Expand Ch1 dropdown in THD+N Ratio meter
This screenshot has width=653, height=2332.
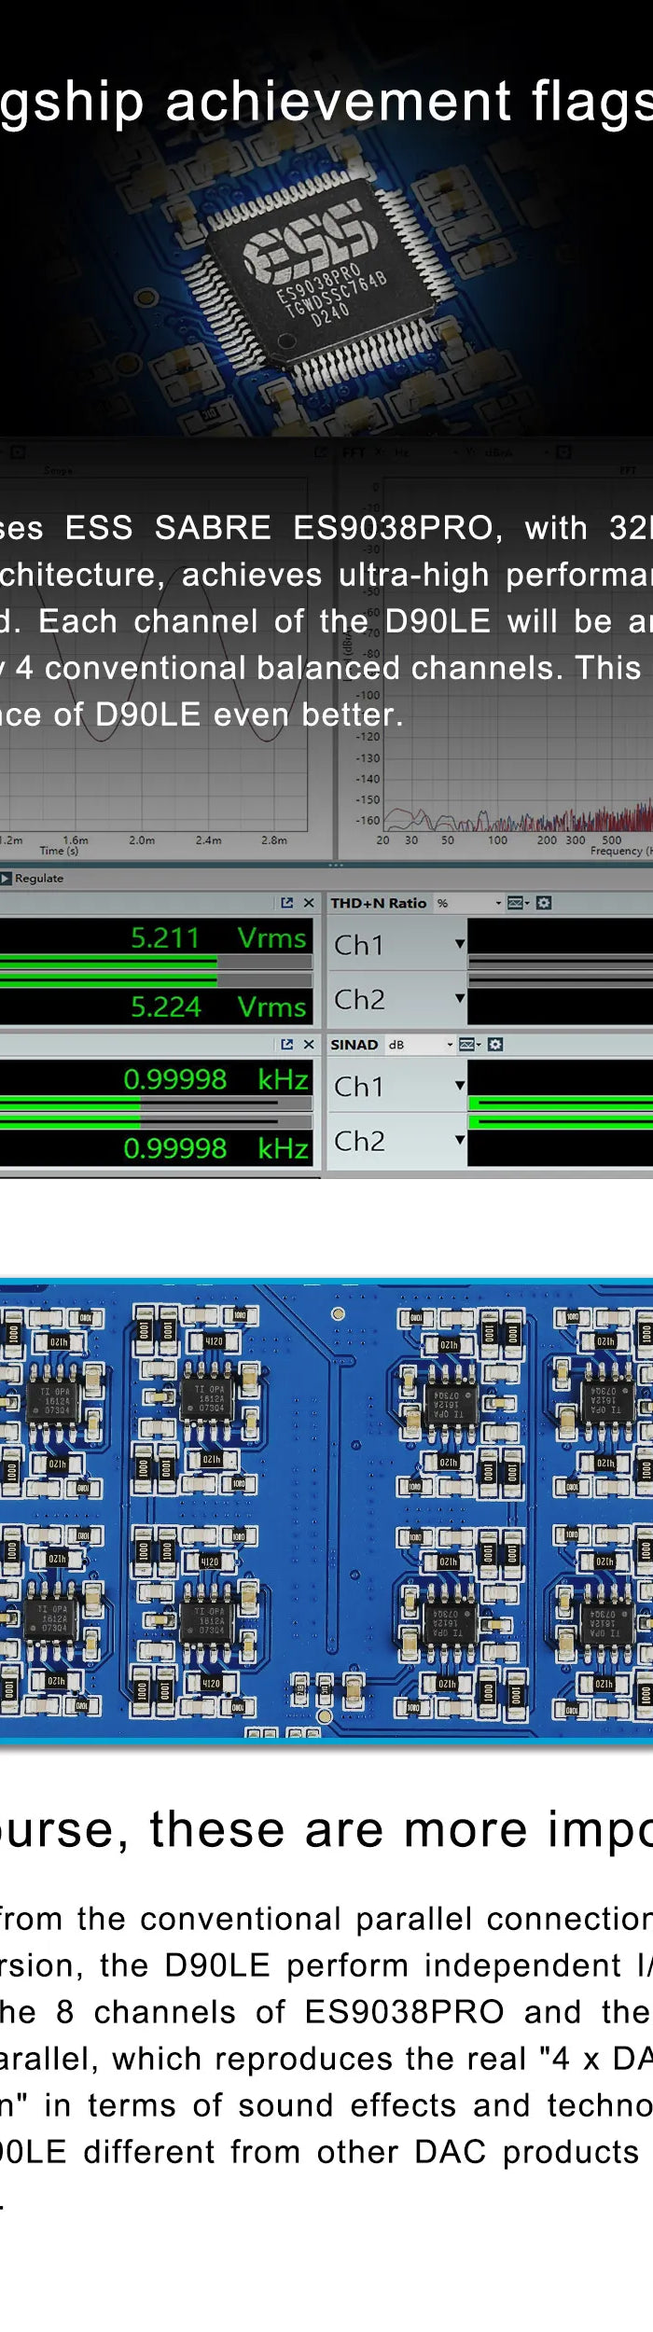click(459, 944)
